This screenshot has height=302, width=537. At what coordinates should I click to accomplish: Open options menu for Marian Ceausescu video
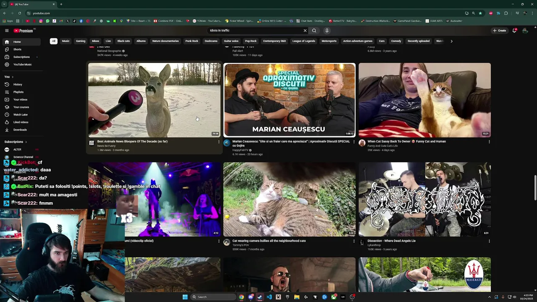354,142
